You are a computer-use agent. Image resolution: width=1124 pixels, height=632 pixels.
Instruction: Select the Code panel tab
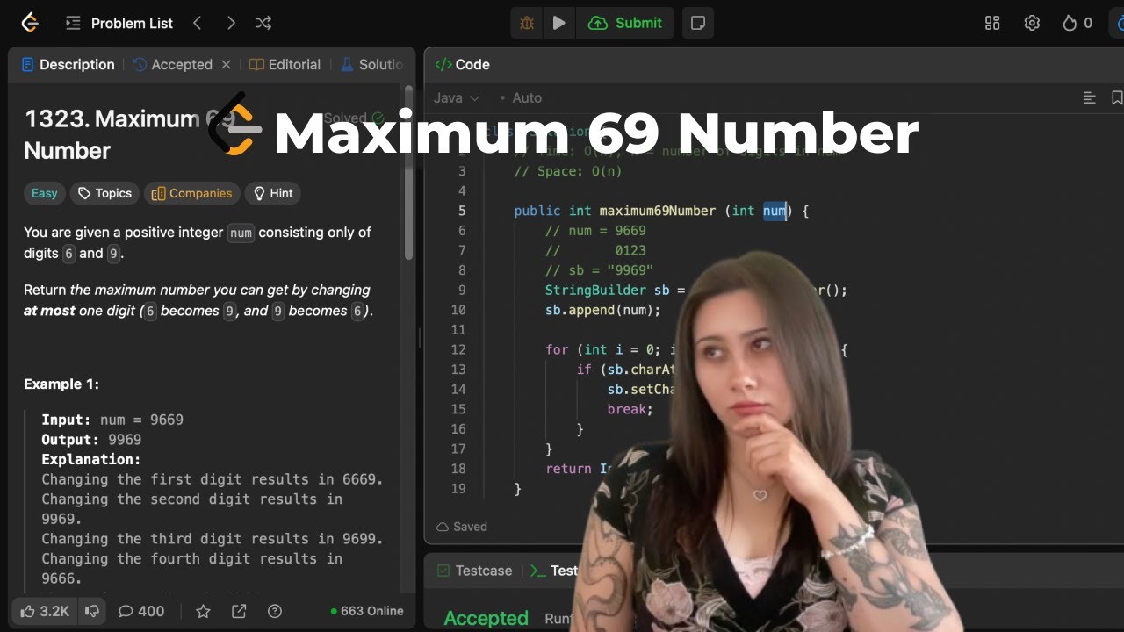pyautogui.click(x=462, y=64)
